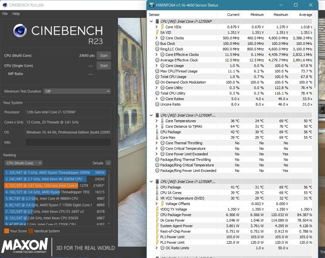Click the PL1 Power Limit bolt icon
Image resolution: width=325 pixels, height=258 pixels.
157,237
